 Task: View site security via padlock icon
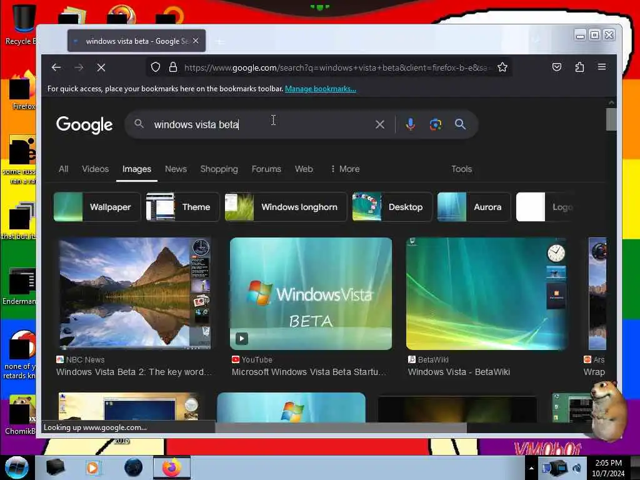coord(173,67)
